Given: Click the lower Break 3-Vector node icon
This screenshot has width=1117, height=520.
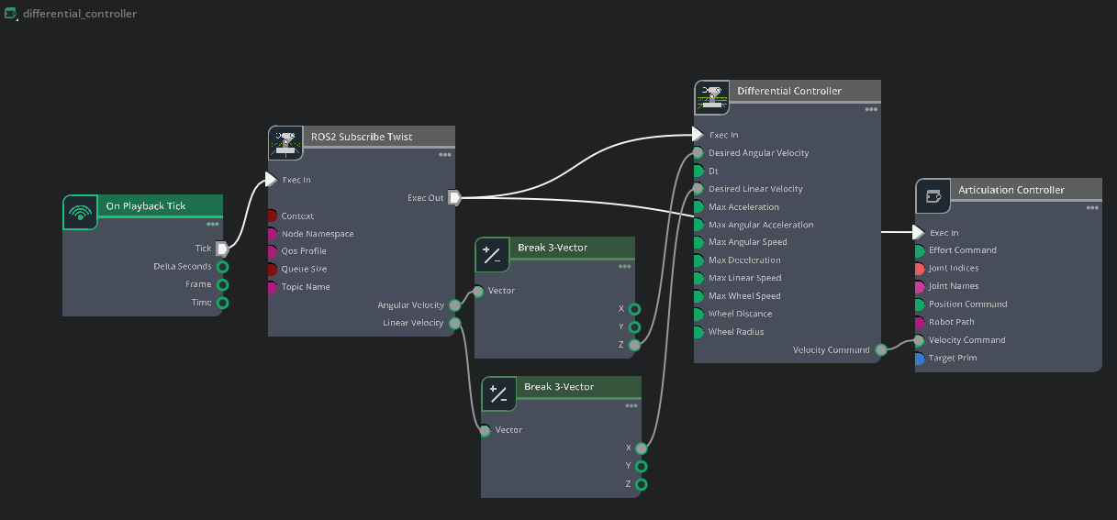Looking at the screenshot, I should coord(498,393).
